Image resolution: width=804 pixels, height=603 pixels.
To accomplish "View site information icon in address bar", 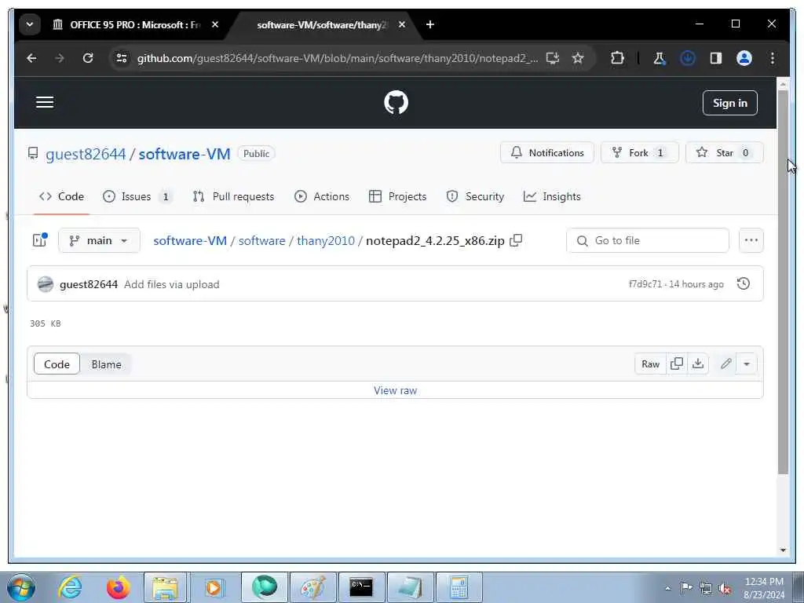I will (x=122, y=58).
